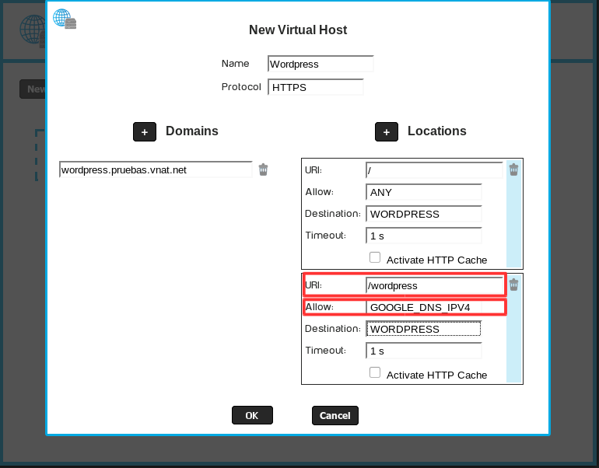Add a new location with plus button
This screenshot has height=468, width=599.
(386, 131)
